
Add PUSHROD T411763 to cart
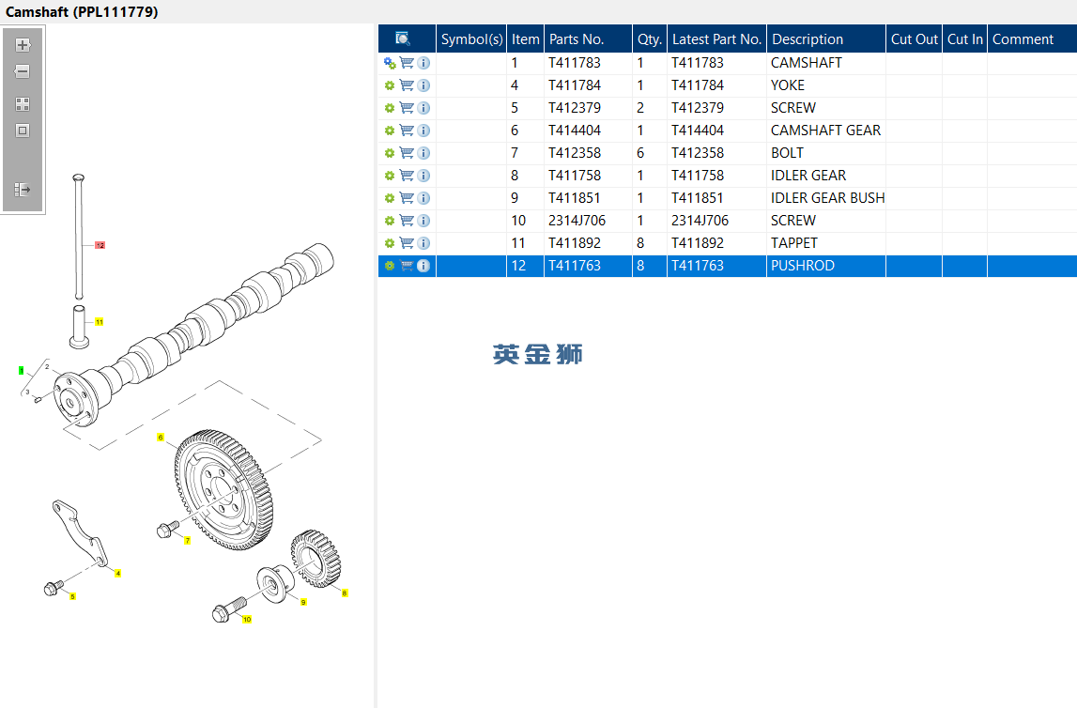(407, 266)
